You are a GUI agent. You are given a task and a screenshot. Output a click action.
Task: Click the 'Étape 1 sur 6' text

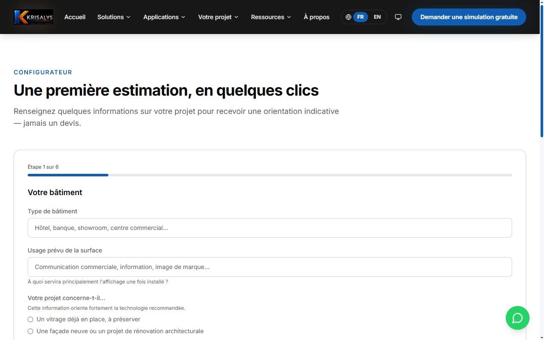click(x=43, y=167)
